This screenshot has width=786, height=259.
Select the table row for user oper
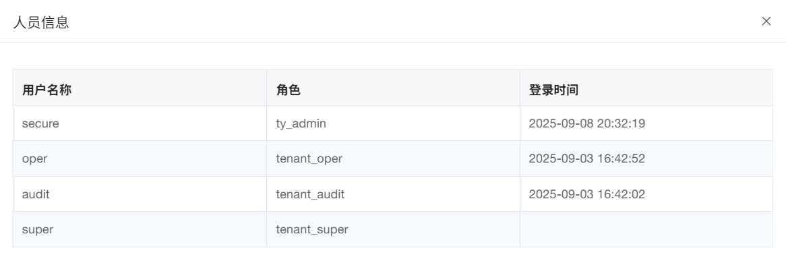click(393, 159)
